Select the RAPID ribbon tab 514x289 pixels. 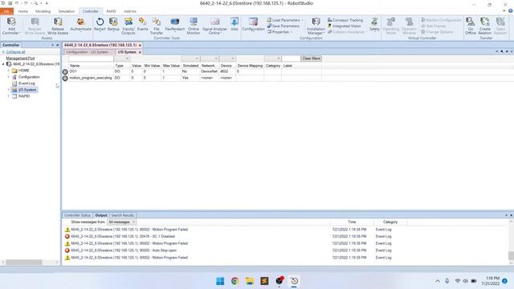pos(111,11)
